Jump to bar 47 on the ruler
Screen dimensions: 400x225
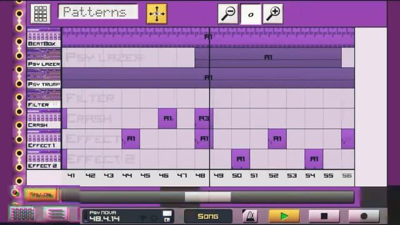[182, 176]
